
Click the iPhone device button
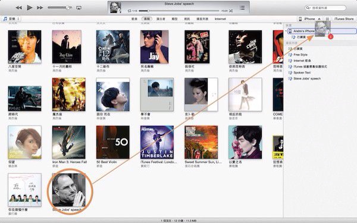click(307, 19)
